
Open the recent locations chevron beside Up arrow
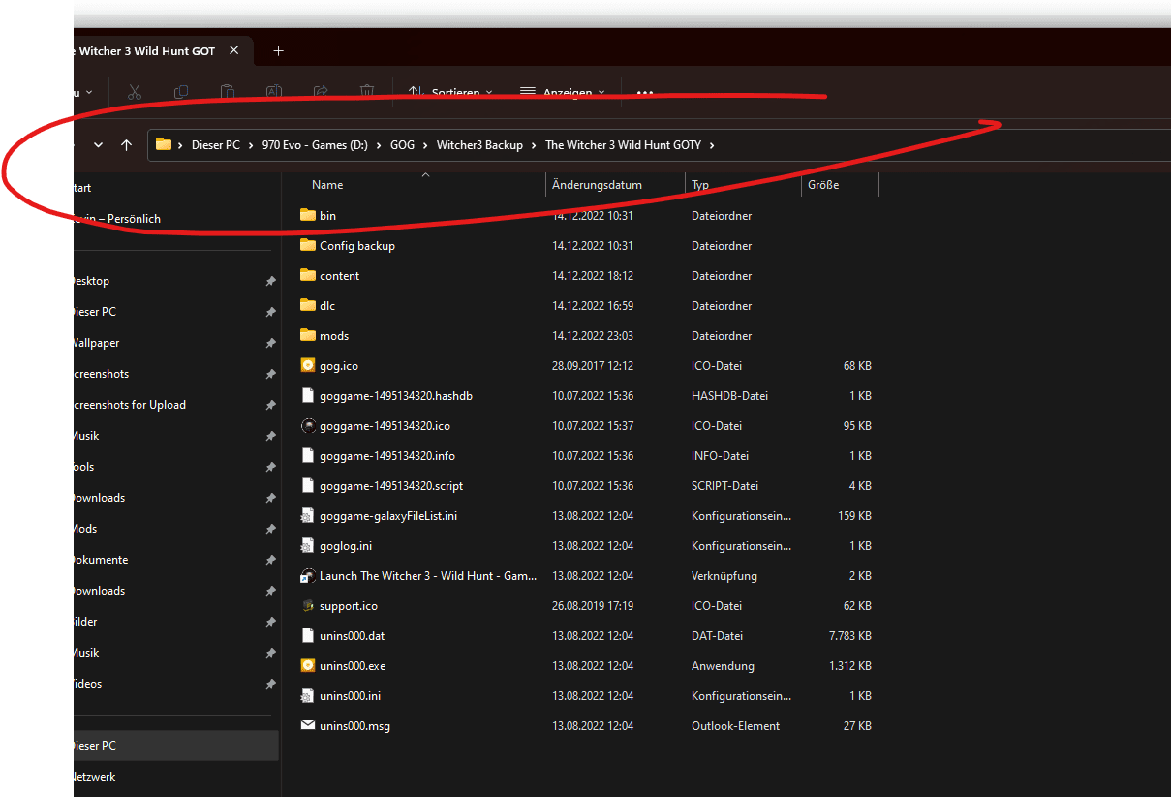tap(98, 145)
